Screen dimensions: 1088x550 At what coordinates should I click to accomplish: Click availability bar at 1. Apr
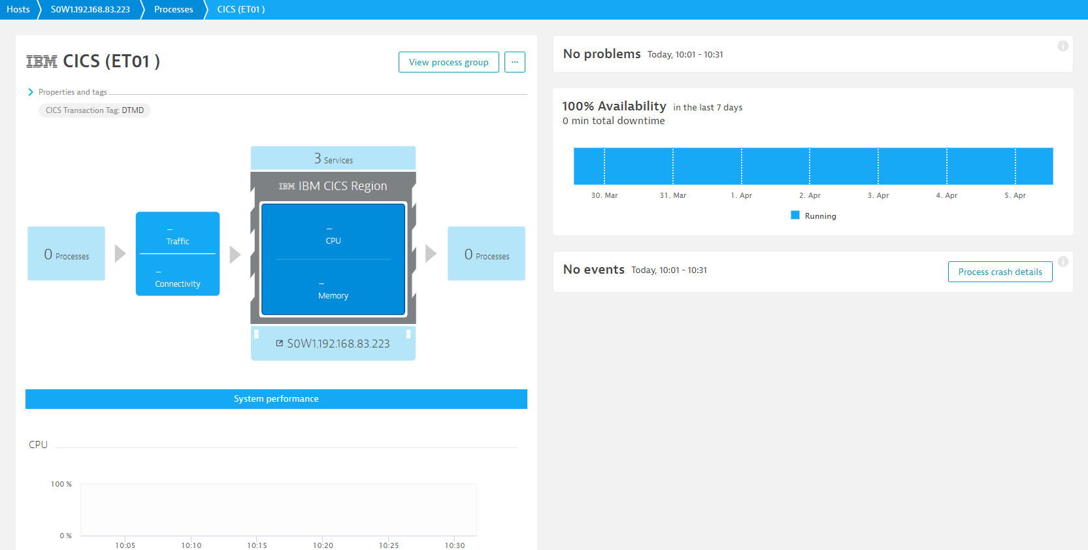[x=742, y=166]
